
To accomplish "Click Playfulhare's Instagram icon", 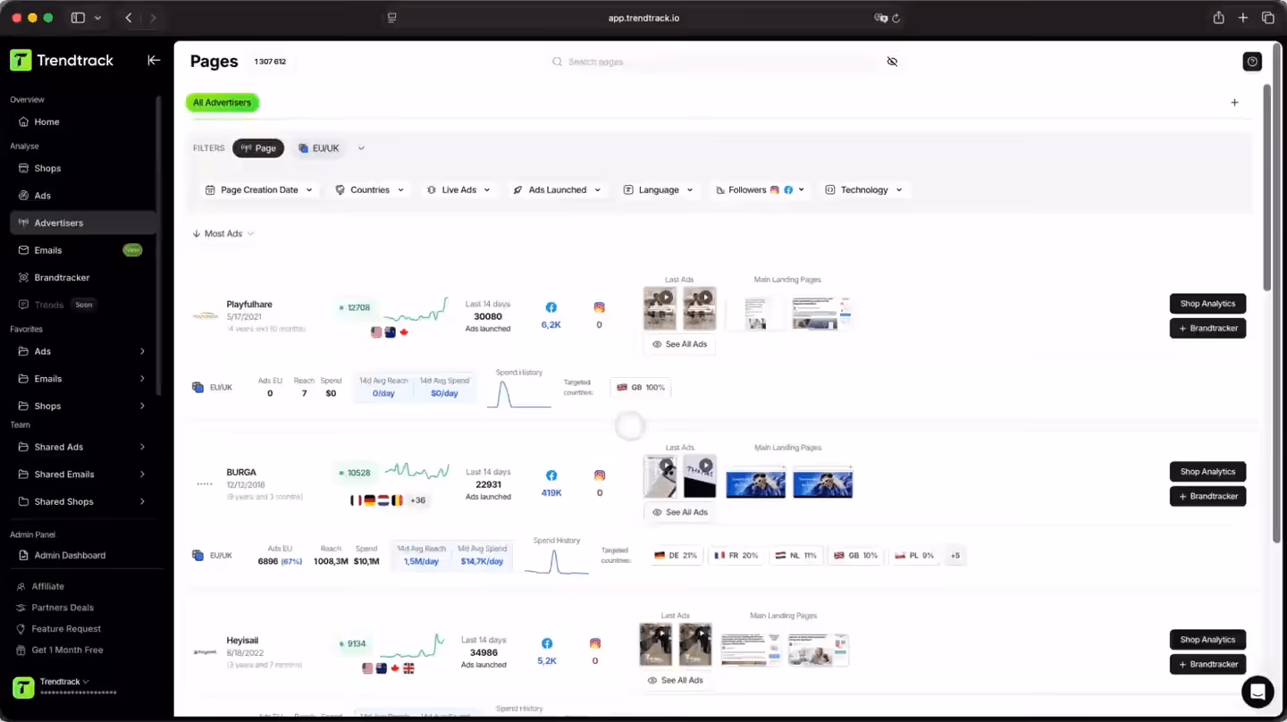I will click(599, 307).
